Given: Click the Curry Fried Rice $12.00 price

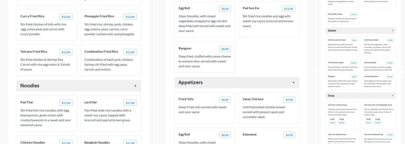Looking at the screenshot, I should [x=66, y=17].
